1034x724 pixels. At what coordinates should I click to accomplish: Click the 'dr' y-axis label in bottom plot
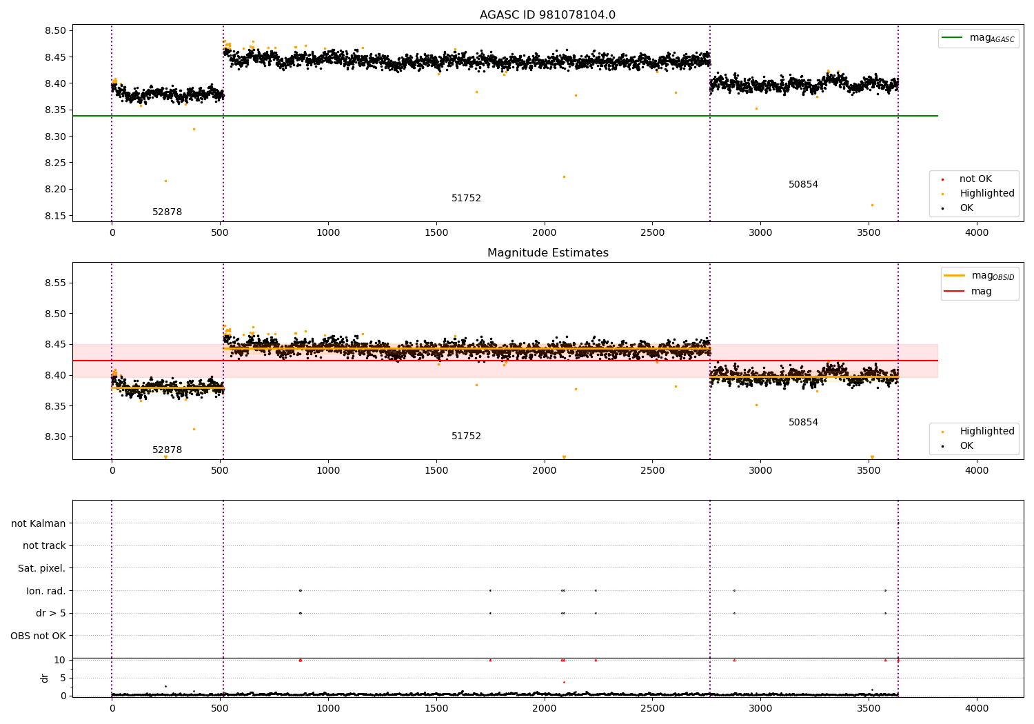click(45, 678)
